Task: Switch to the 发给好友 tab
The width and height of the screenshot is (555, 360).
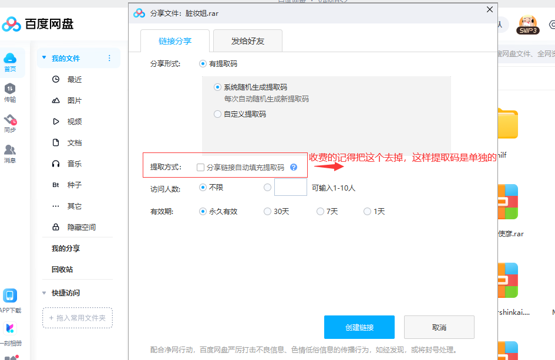Action: pyautogui.click(x=247, y=41)
